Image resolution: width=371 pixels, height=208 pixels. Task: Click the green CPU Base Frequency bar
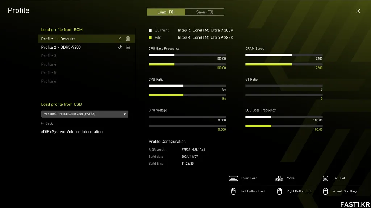(x=161, y=64)
